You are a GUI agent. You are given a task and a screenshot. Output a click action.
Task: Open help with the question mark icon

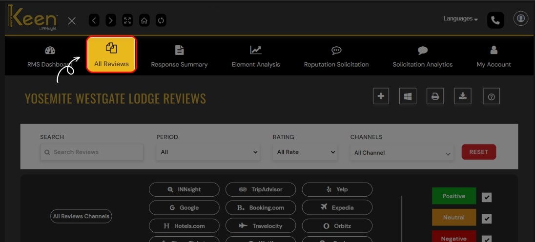492,96
